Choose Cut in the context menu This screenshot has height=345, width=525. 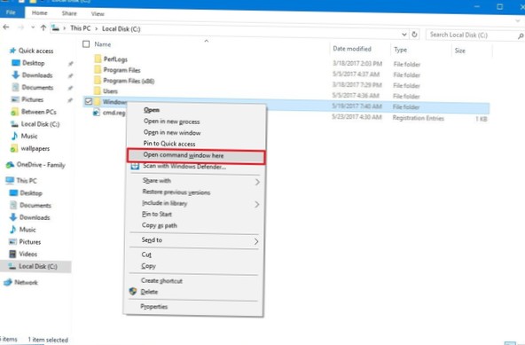pyautogui.click(x=146, y=255)
